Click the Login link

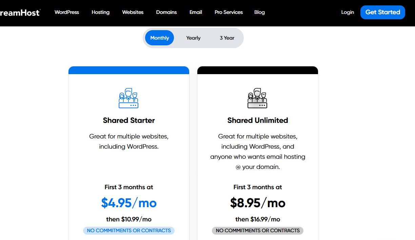point(347,12)
